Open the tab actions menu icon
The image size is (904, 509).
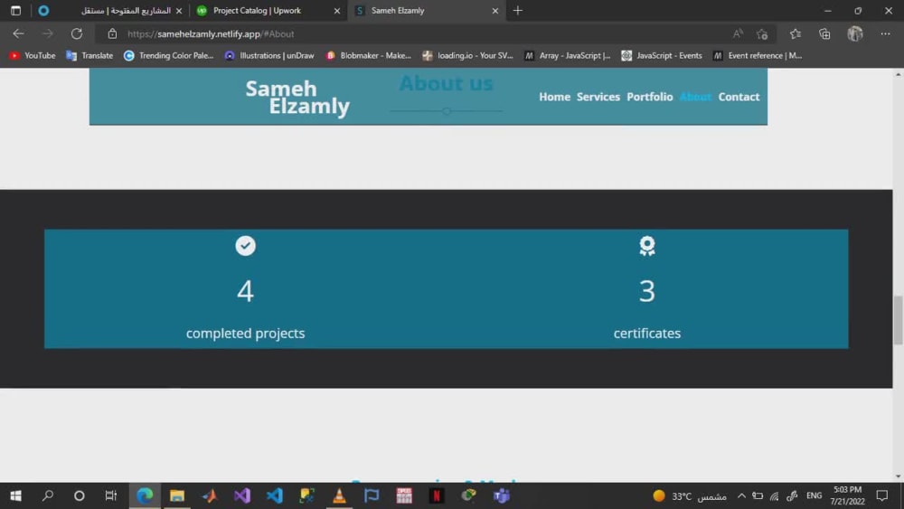(x=15, y=10)
